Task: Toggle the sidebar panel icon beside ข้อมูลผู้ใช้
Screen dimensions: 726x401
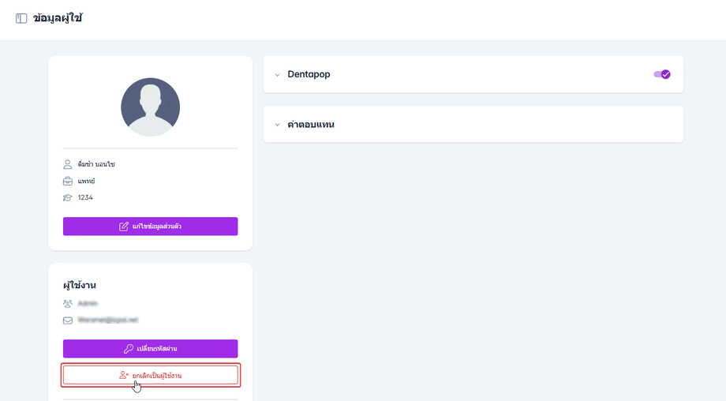Action: pyautogui.click(x=21, y=18)
